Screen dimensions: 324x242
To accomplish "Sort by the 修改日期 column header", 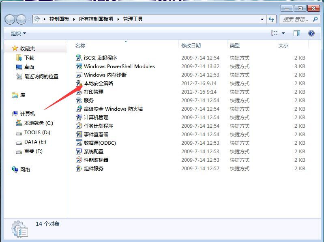I will pyautogui.click(x=203, y=46).
